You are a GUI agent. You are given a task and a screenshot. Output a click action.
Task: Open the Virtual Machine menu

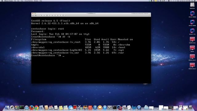29,1
